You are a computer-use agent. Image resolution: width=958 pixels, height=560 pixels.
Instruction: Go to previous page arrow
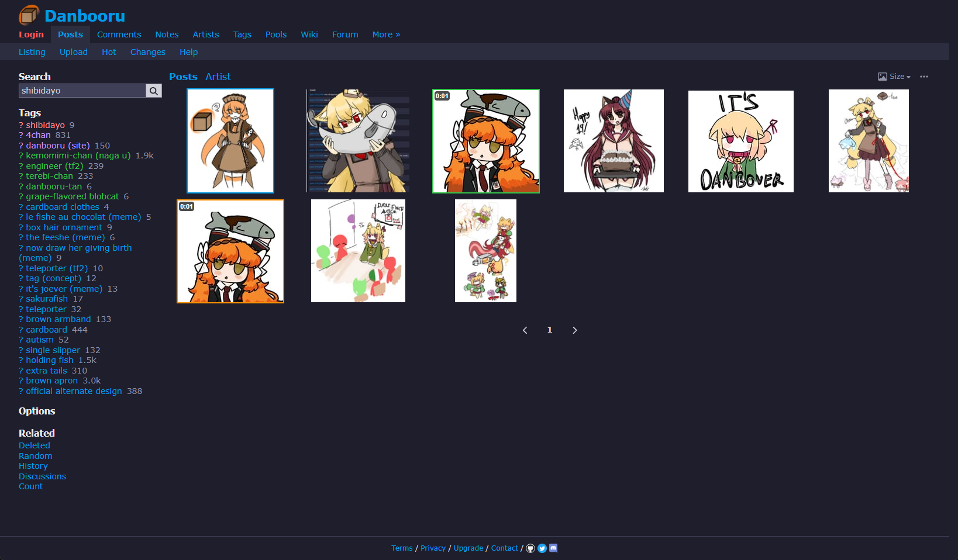click(525, 330)
